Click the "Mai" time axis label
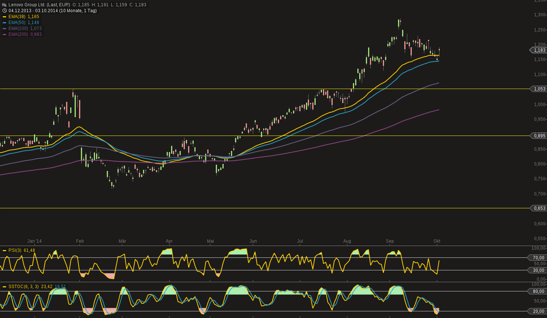The height and width of the screenshot is (318, 547). [210, 241]
